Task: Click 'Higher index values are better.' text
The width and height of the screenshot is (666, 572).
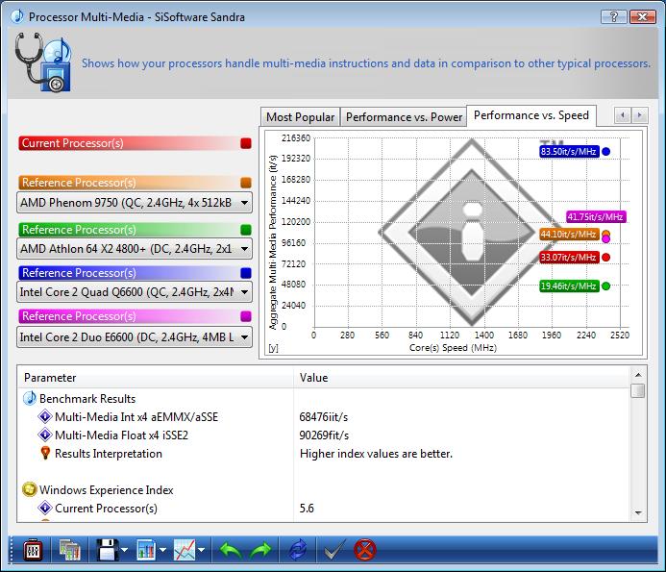Action: (376, 454)
